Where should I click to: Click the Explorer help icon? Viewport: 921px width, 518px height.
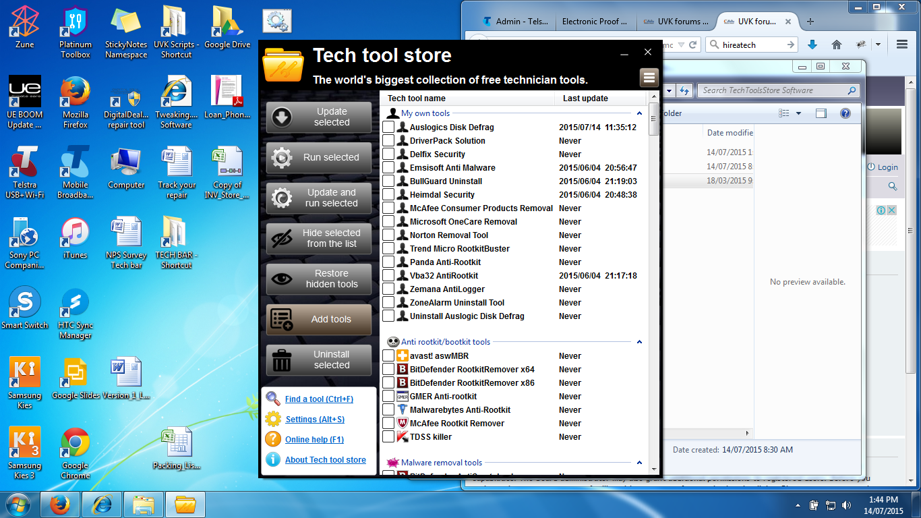click(x=845, y=113)
